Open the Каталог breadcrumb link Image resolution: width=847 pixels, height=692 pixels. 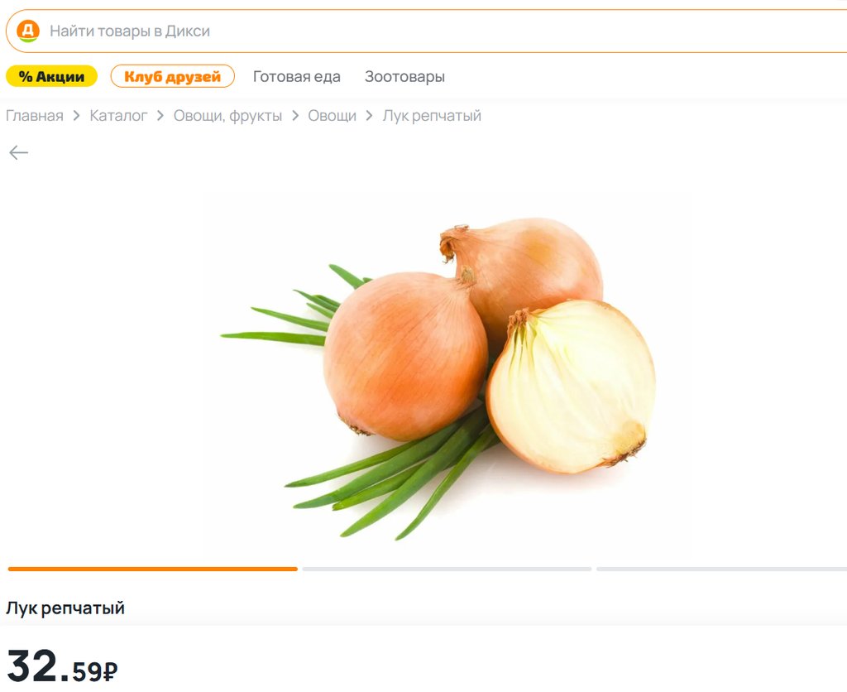point(118,116)
